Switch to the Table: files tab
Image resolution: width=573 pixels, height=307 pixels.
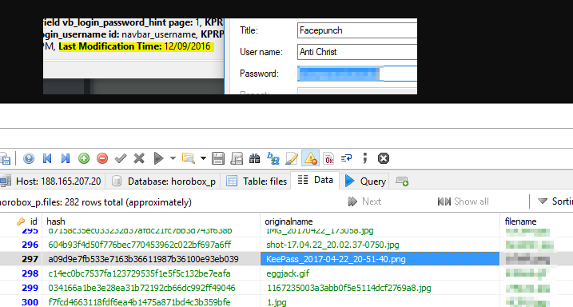257,181
